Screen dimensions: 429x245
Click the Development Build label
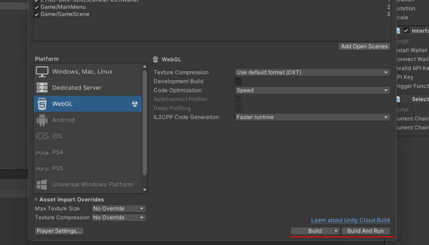[x=178, y=81]
